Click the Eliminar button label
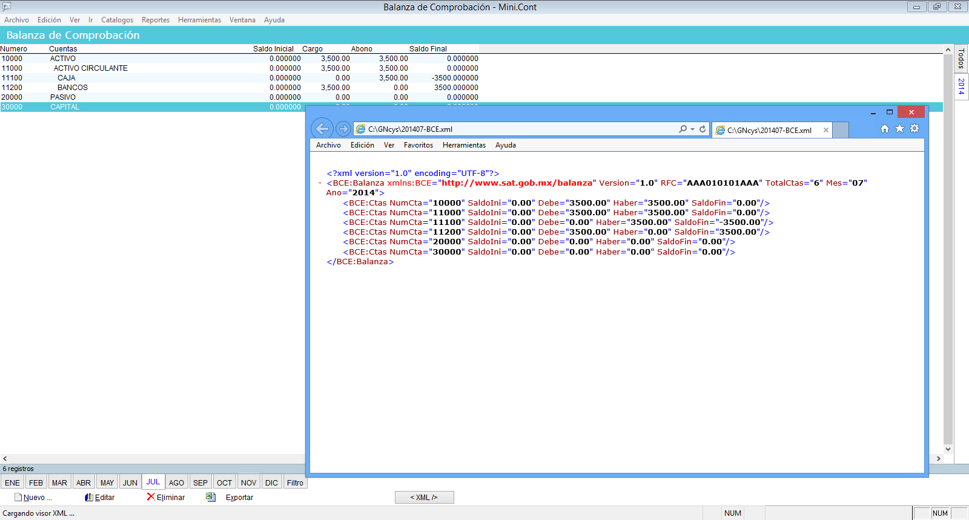Viewport: 969px width, 520px height. tap(171, 498)
